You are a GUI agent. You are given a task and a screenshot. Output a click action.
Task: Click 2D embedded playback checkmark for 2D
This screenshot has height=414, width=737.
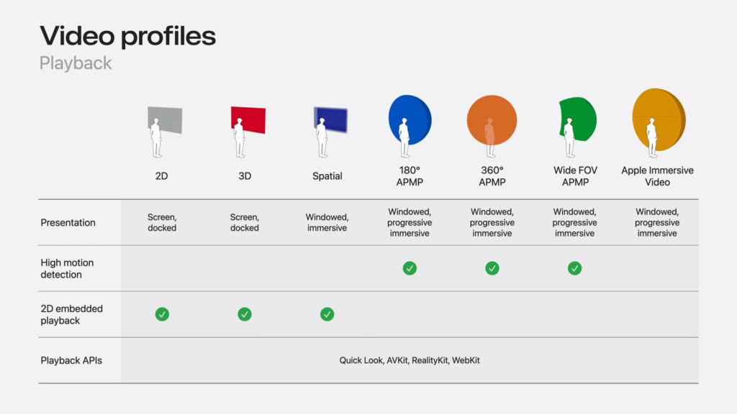(x=162, y=314)
